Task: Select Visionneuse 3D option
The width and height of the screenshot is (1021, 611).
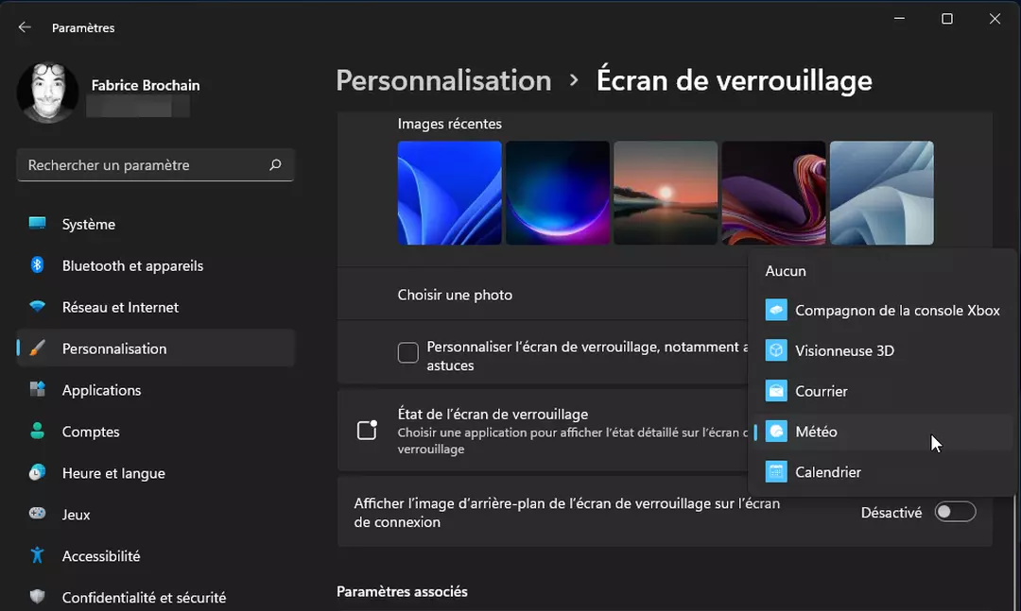Action: click(x=844, y=350)
